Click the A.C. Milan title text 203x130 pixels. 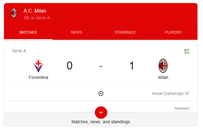click(x=35, y=11)
